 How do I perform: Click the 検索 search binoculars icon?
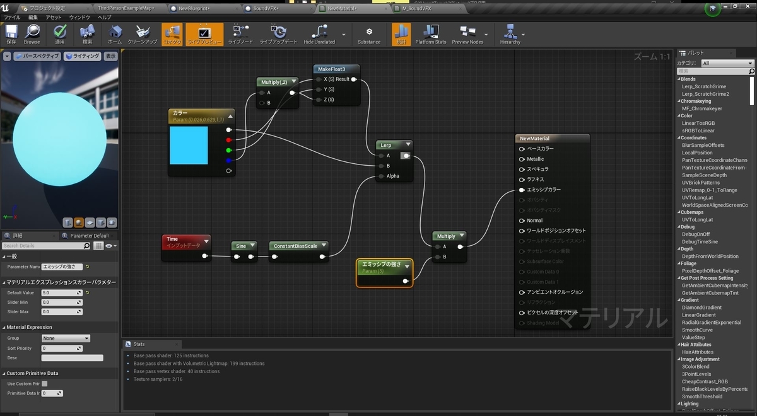(x=87, y=34)
